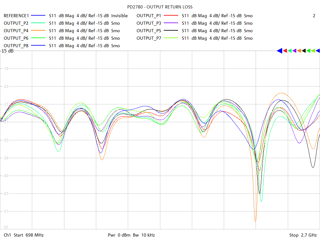Viewport: 320px width, 240px height.
Task: Click the Bw 10 kHz bandwidth setting
Action: pos(144,235)
